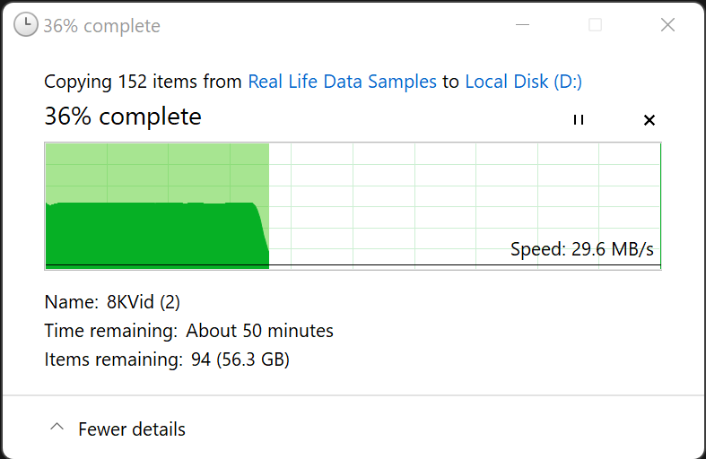Click the "About 50 minutes" time estimate

pyautogui.click(x=259, y=331)
